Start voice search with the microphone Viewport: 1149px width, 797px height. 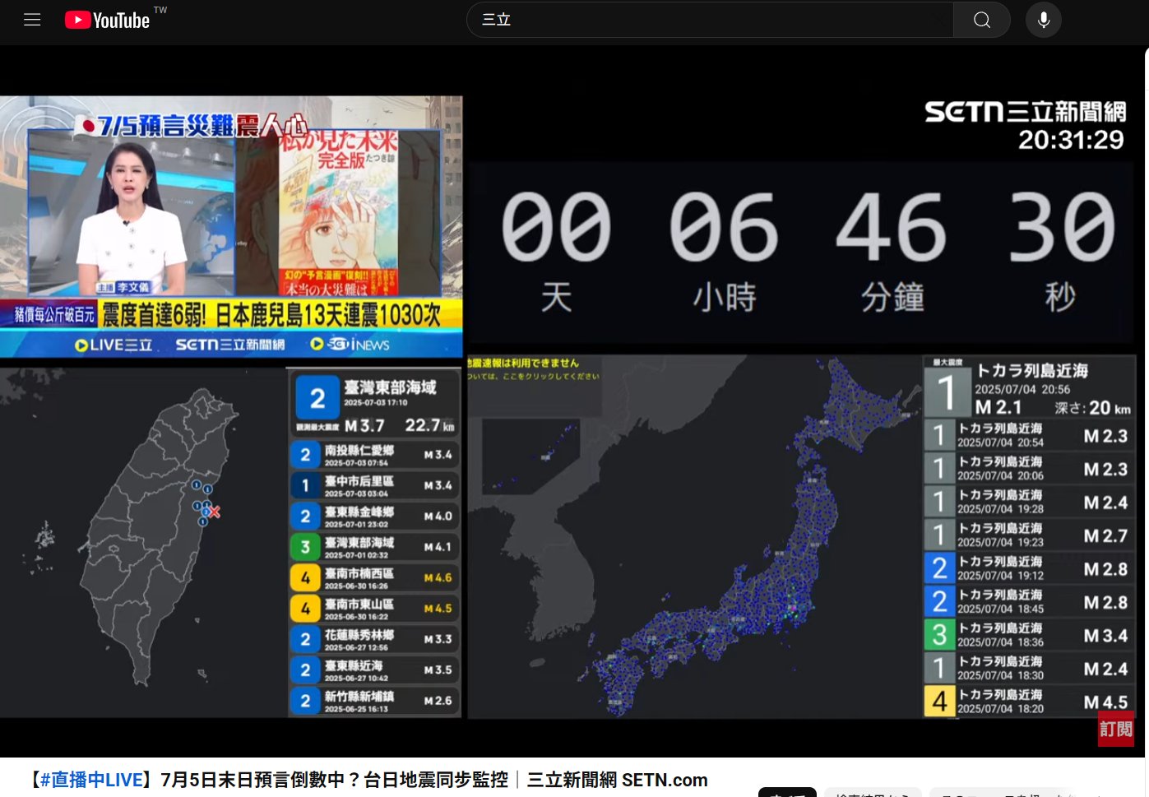pyautogui.click(x=1044, y=20)
